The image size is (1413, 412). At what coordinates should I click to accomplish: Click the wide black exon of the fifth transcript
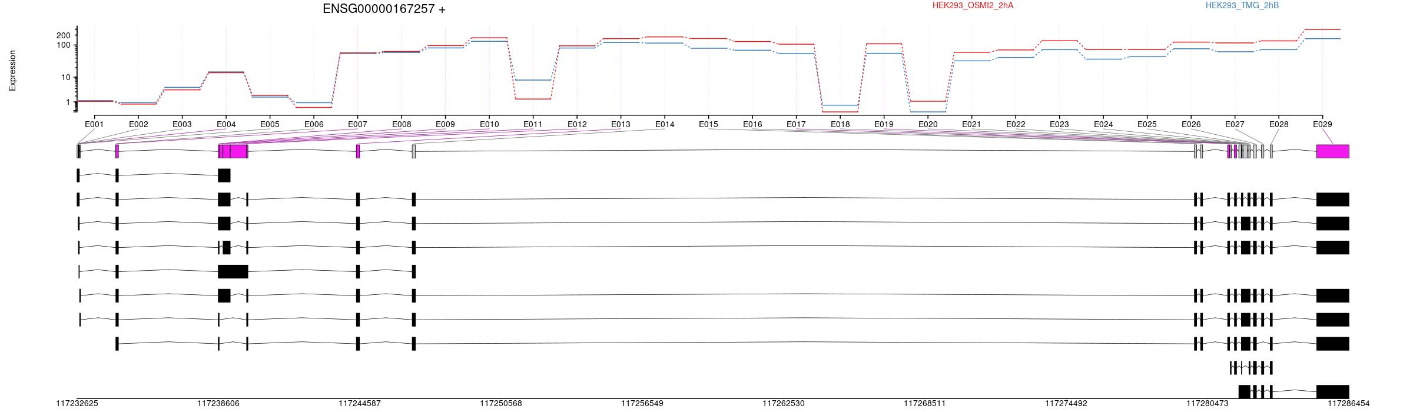pos(233,271)
